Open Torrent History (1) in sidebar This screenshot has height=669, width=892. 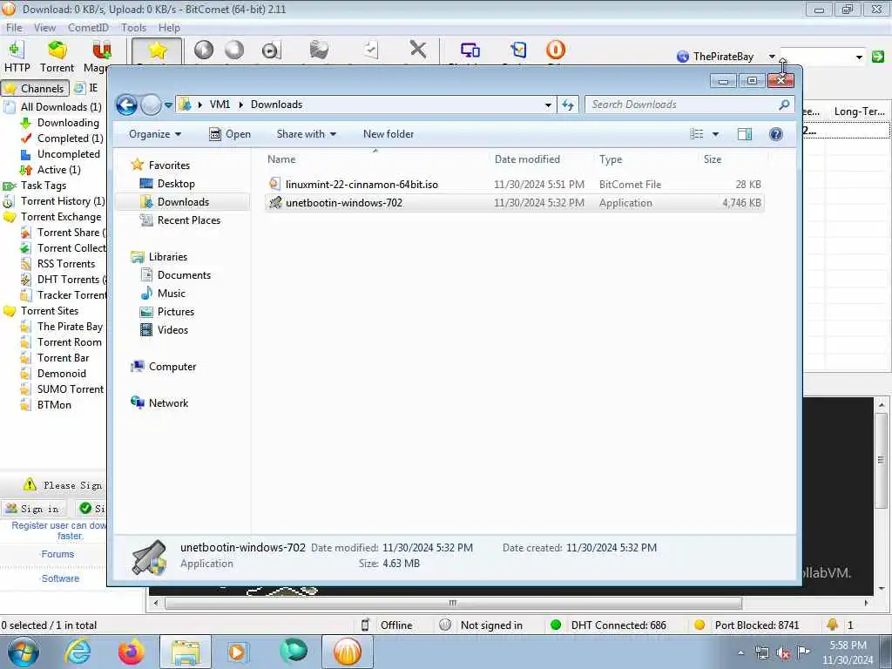[x=63, y=201]
